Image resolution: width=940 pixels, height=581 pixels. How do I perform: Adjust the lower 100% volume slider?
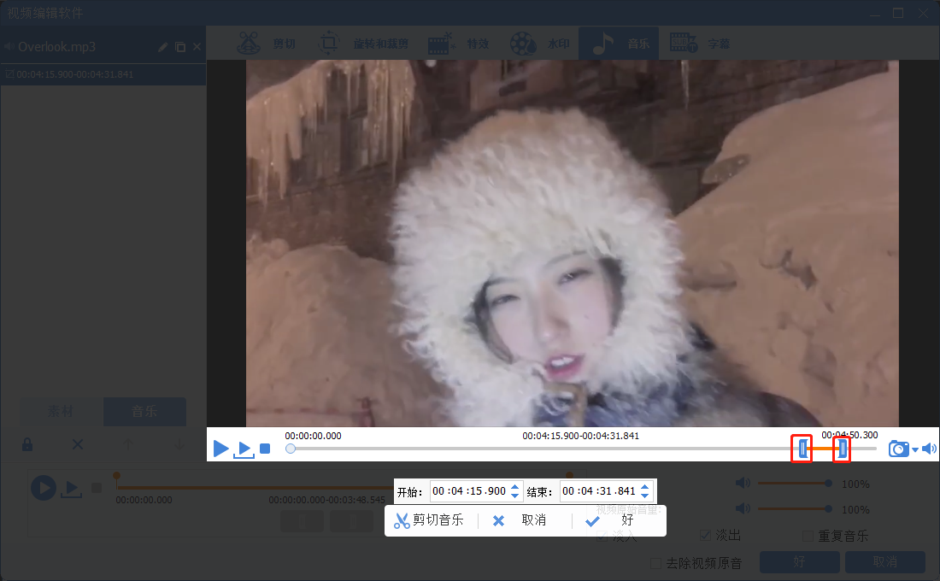pos(795,509)
